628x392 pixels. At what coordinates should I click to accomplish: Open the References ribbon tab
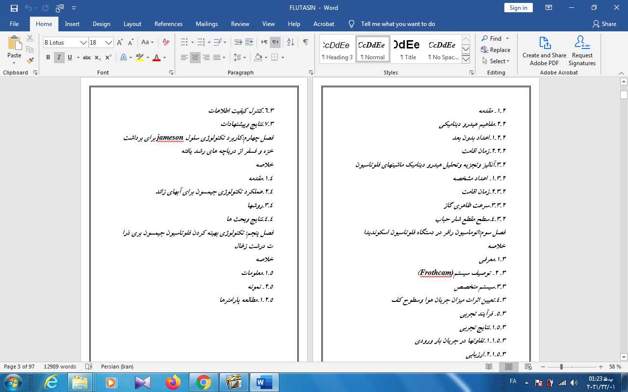click(x=168, y=24)
